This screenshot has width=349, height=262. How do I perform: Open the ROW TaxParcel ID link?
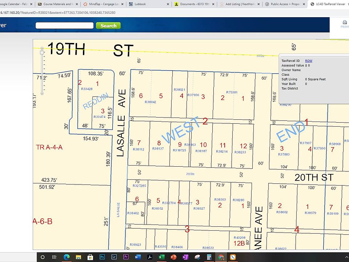(309, 61)
